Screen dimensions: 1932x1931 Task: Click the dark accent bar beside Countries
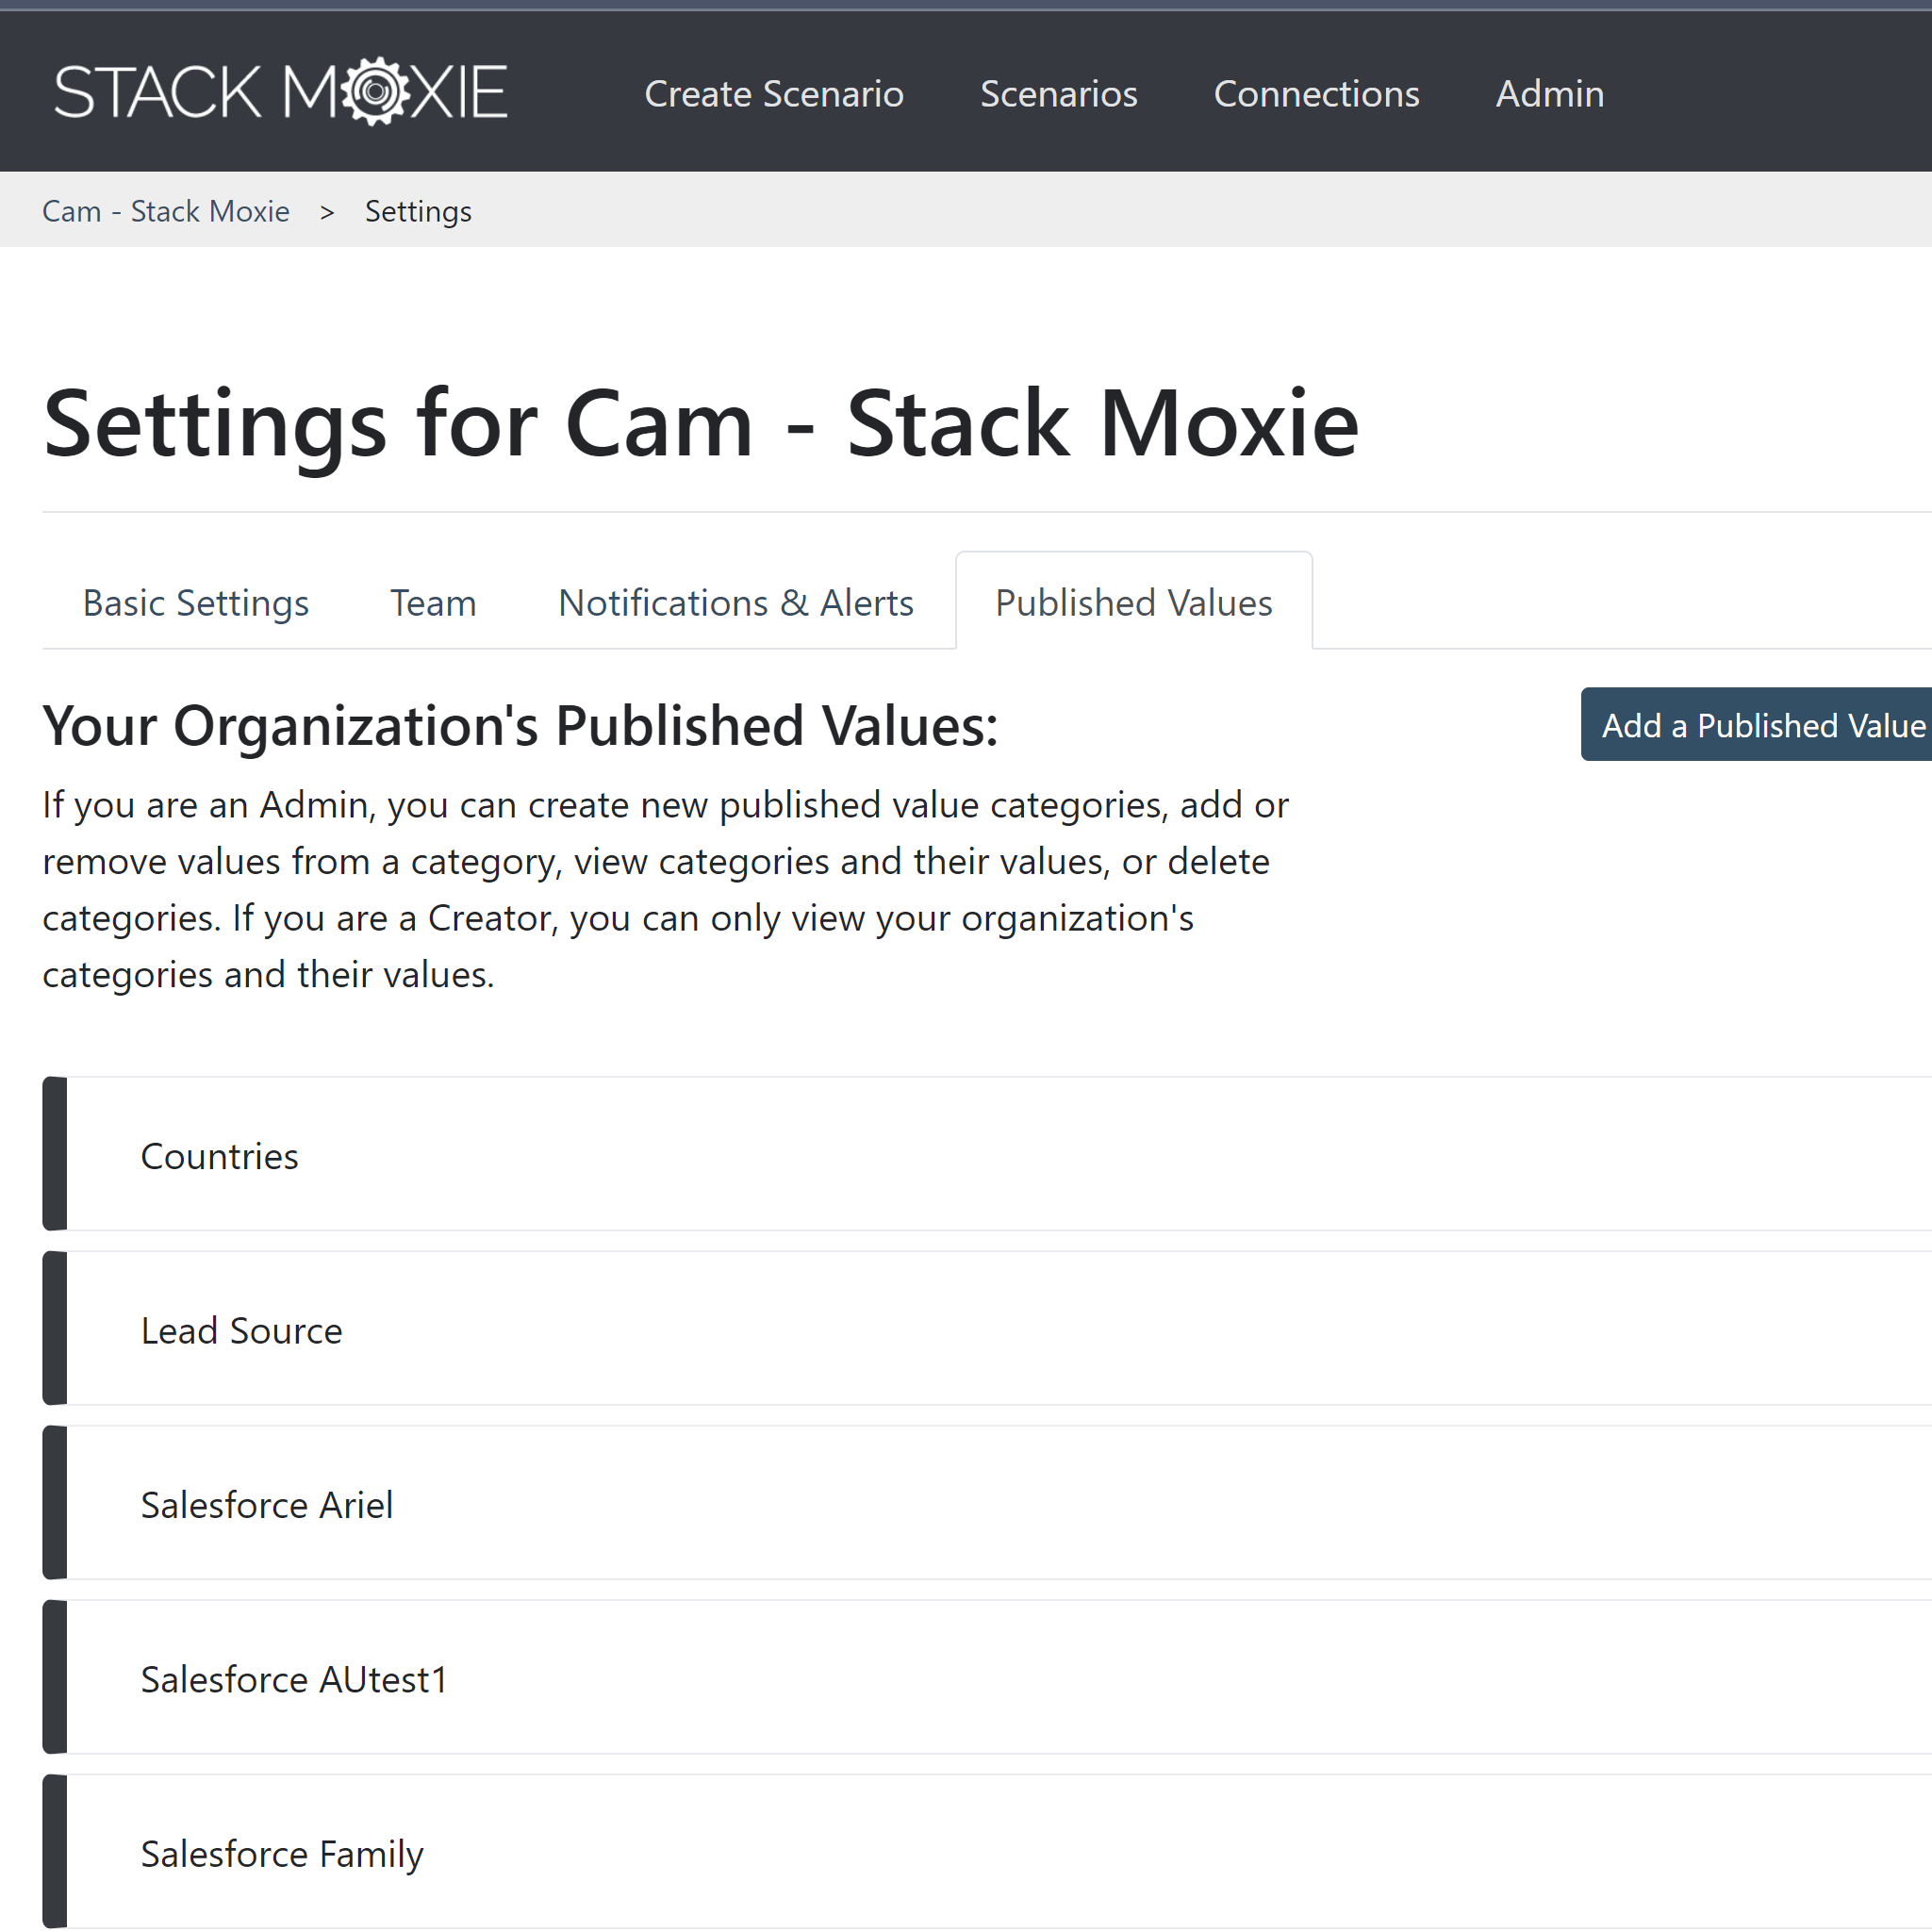53,1155
